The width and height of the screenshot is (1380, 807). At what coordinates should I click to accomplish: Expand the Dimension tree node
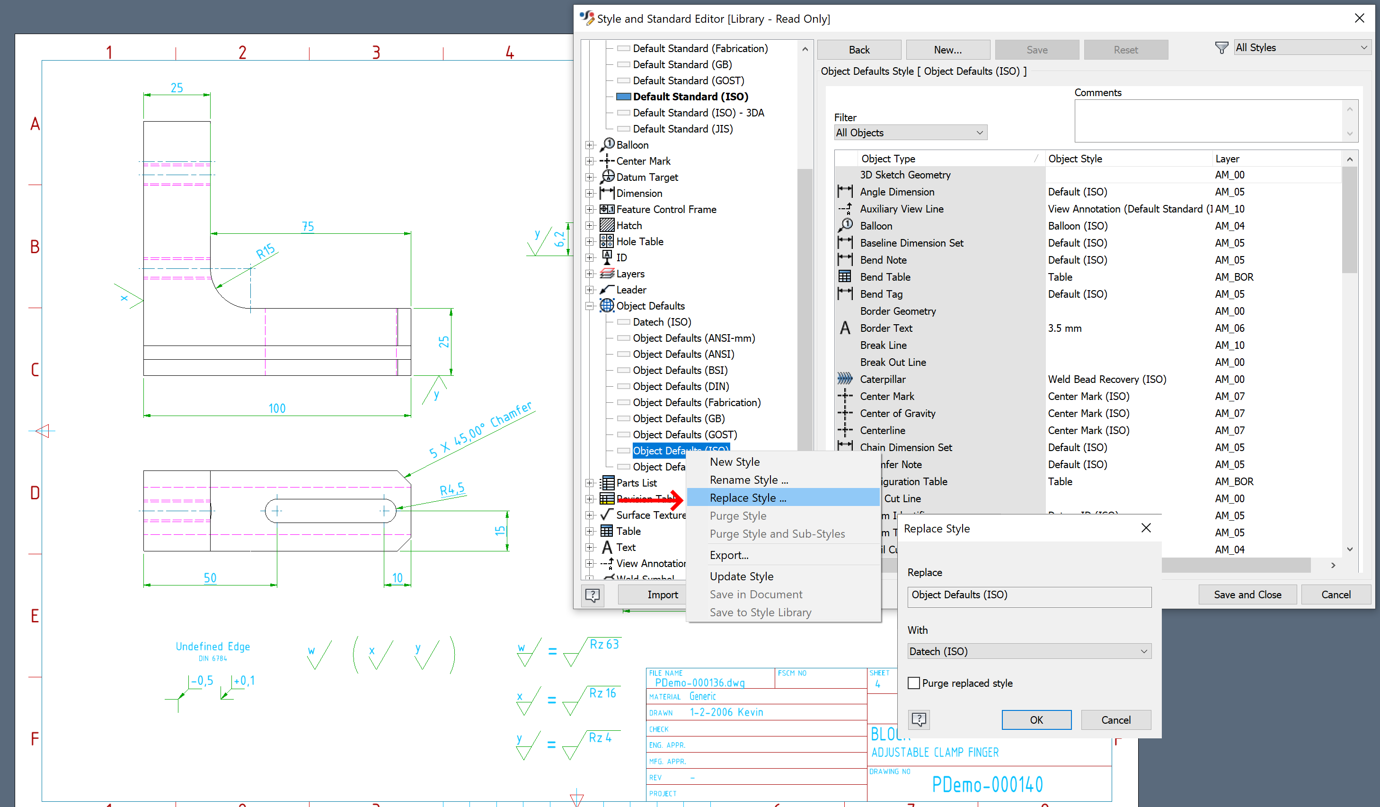[590, 193]
